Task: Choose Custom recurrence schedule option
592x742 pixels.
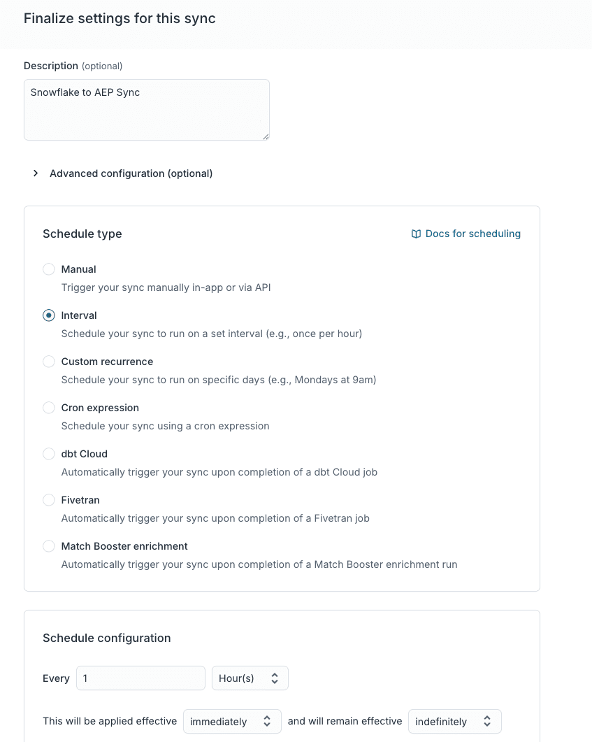Action: [x=49, y=362]
